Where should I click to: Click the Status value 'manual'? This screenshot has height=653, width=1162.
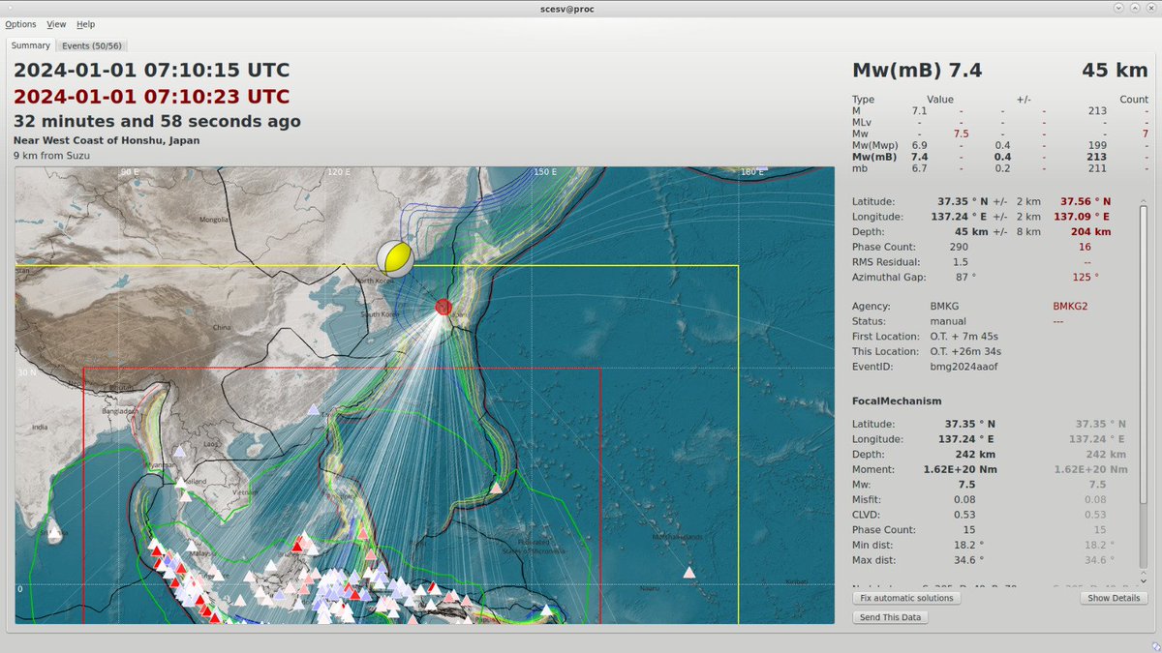tap(947, 321)
